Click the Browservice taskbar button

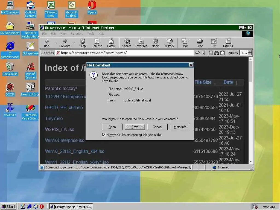point(71,207)
